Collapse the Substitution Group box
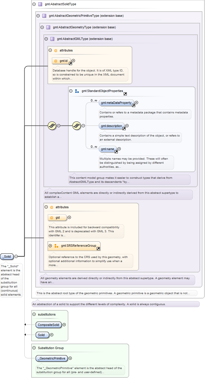The width and height of the screenshot is (205, 378). (34, 348)
